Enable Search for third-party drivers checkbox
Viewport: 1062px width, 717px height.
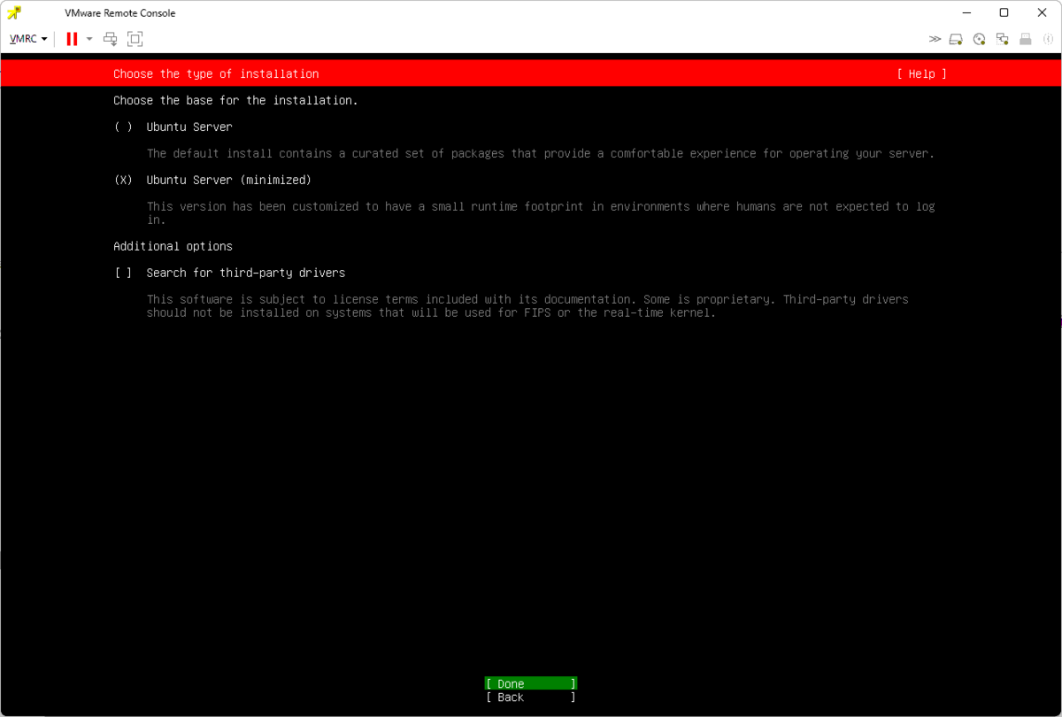click(123, 273)
